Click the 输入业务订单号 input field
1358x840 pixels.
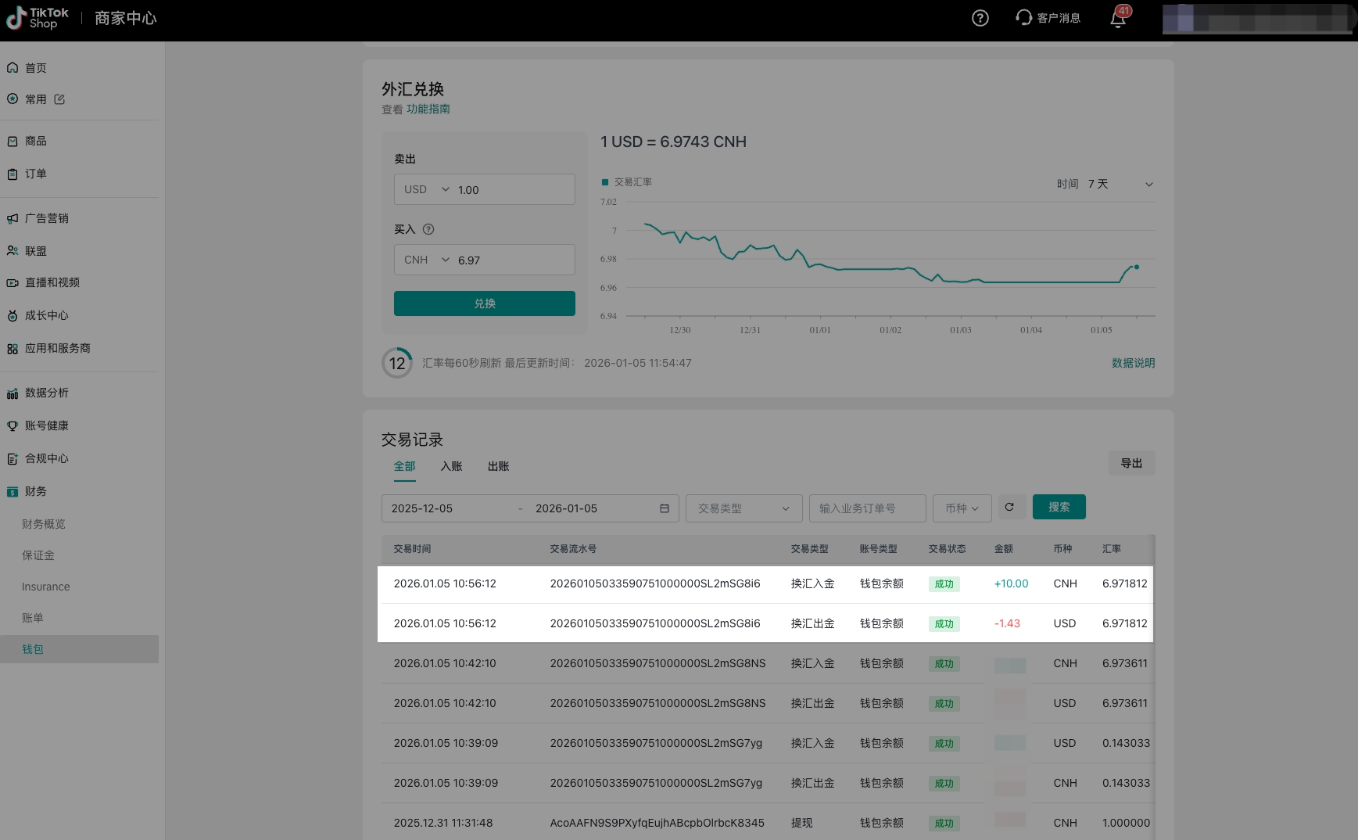click(867, 508)
